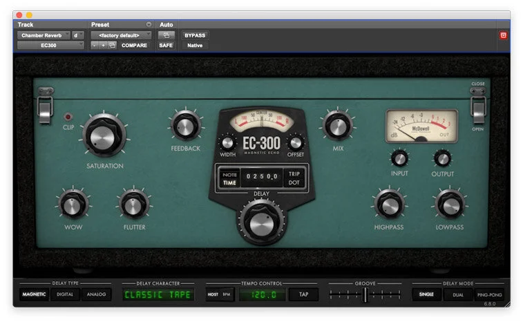Viewport: 523px width, 322px height.
Task: Open the plug-in settings select icon
Action: (112, 46)
